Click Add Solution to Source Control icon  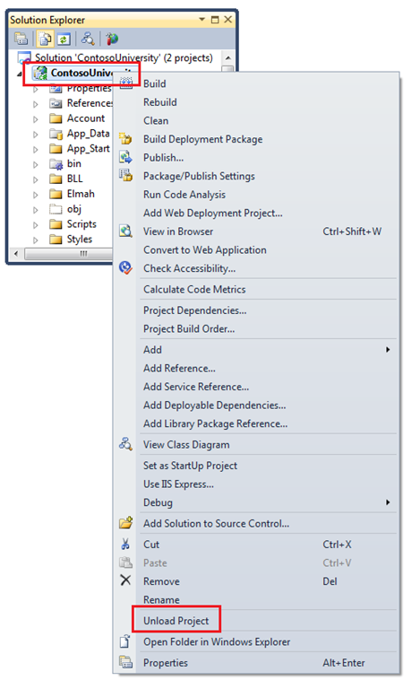coord(126,523)
